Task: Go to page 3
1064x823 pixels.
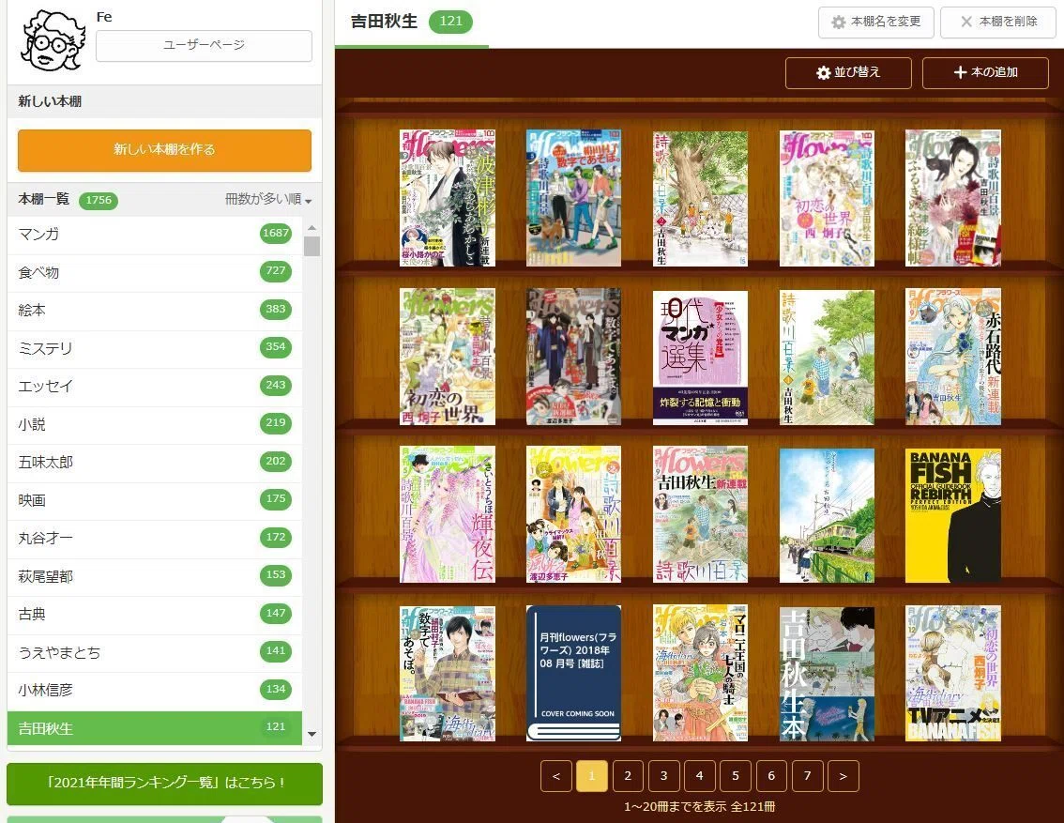Action: point(663,776)
